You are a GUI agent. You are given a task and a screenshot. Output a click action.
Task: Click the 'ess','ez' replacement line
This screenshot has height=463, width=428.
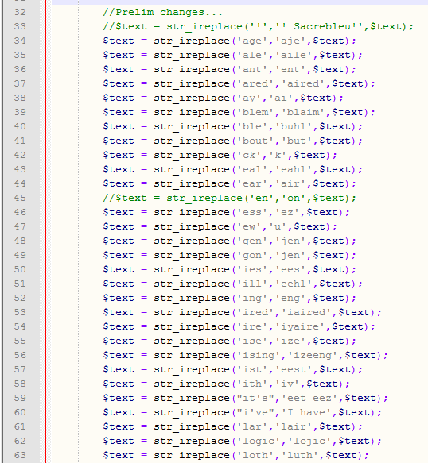[226, 212]
